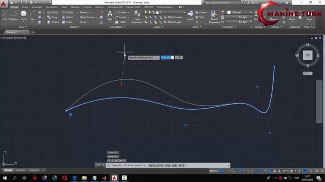
Task: Switch to the Model layout tab
Action: [8, 170]
